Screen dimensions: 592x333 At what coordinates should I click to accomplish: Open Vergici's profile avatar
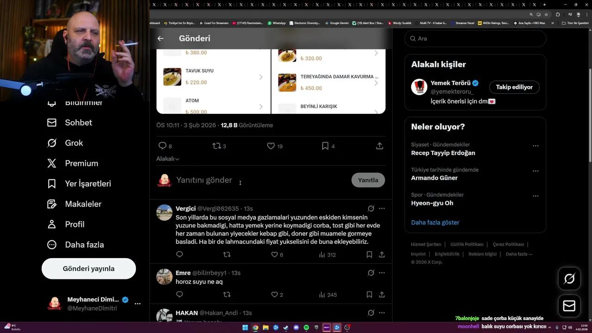click(164, 213)
